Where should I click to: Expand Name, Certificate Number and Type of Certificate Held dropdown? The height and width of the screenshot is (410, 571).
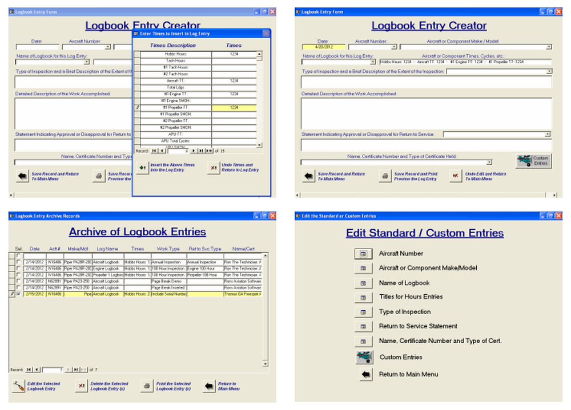pyautogui.click(x=489, y=163)
